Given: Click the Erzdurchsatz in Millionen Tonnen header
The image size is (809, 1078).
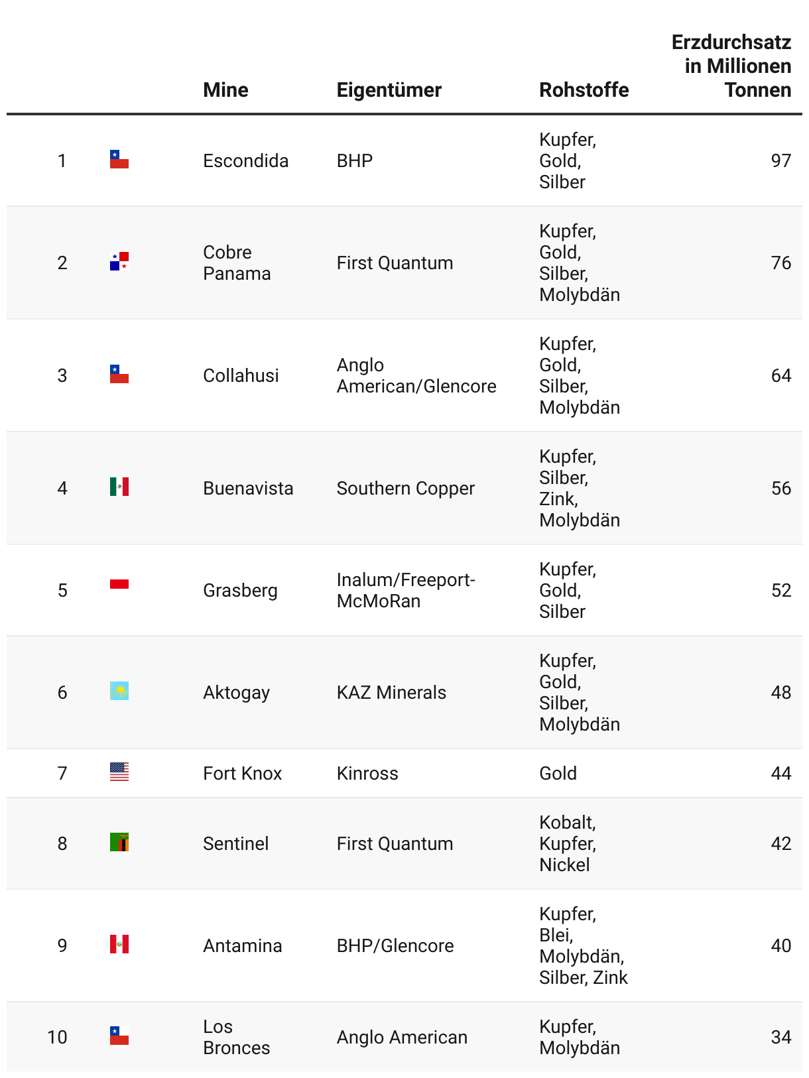Looking at the screenshot, I should coord(731,66).
